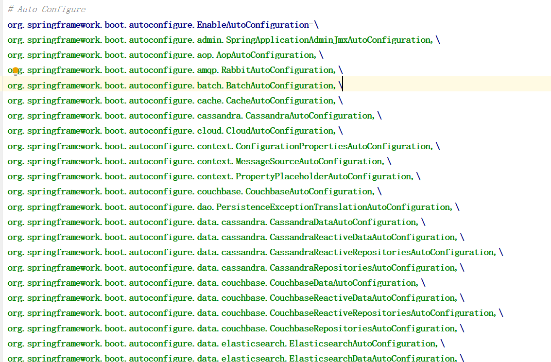Click the EnableAutoConfiguration property key
This screenshot has width=551, height=362.
158,25
